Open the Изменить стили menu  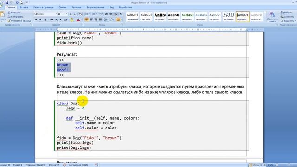(x=272, y=17)
